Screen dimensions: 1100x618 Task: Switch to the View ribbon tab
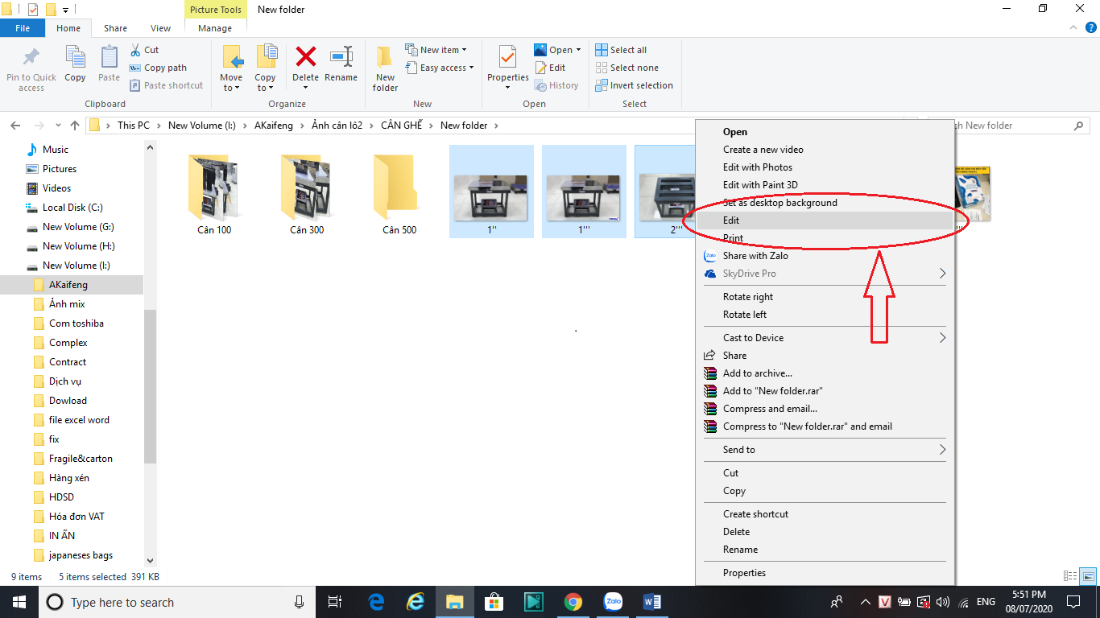click(160, 28)
